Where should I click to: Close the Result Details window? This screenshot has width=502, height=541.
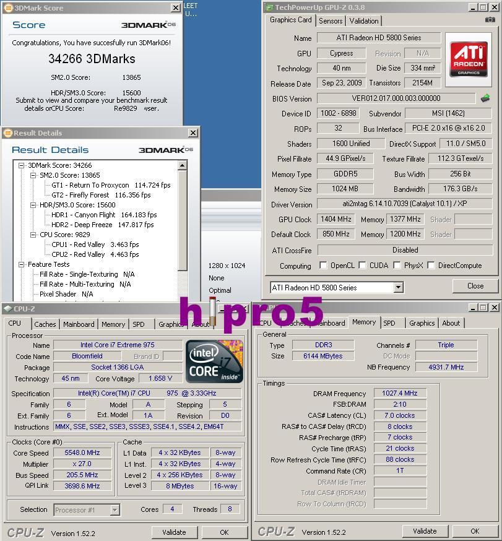tap(193, 133)
